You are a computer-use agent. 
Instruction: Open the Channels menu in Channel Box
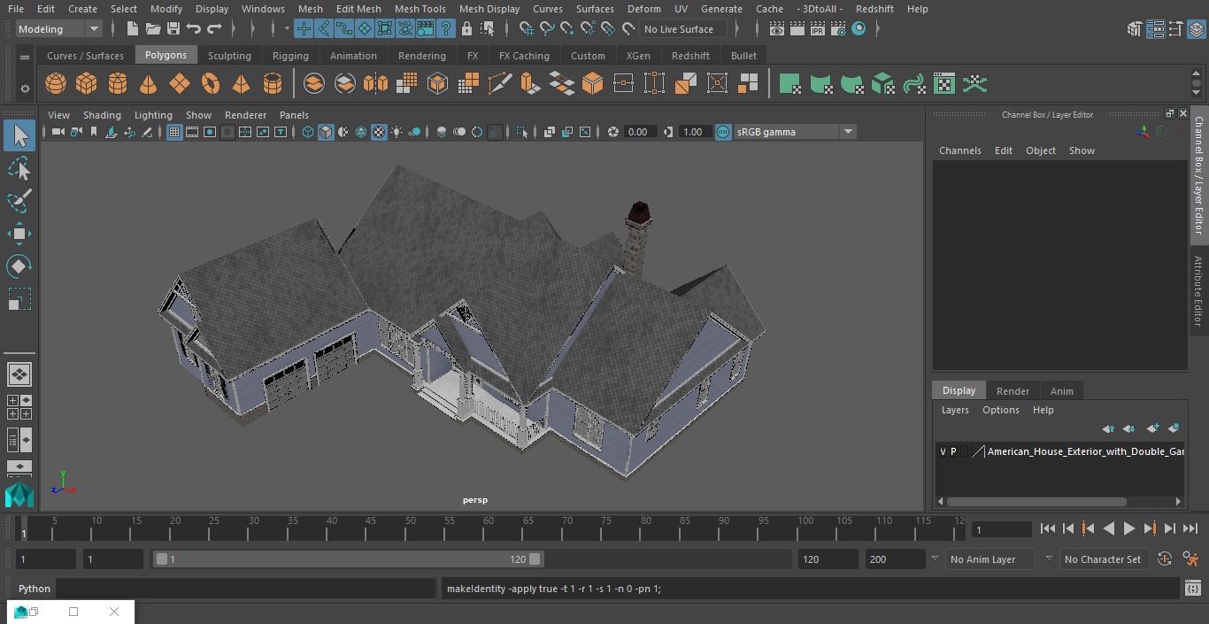pyautogui.click(x=960, y=150)
